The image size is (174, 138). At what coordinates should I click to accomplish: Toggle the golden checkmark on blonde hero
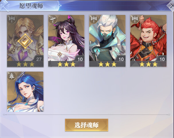pyautogui.click(x=25, y=41)
